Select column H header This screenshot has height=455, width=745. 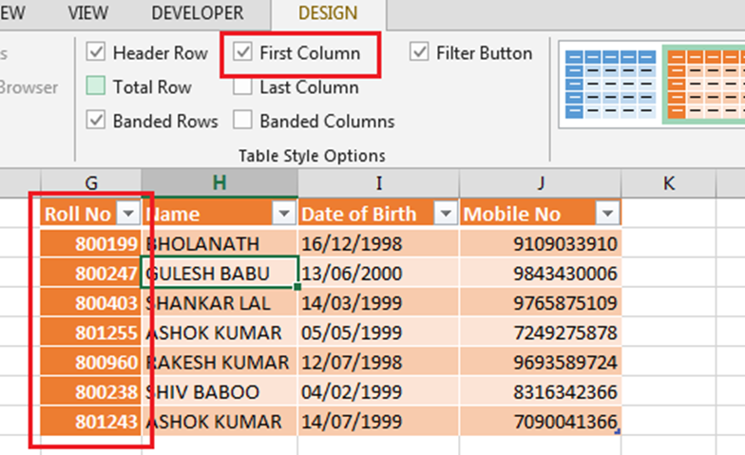pos(220,182)
